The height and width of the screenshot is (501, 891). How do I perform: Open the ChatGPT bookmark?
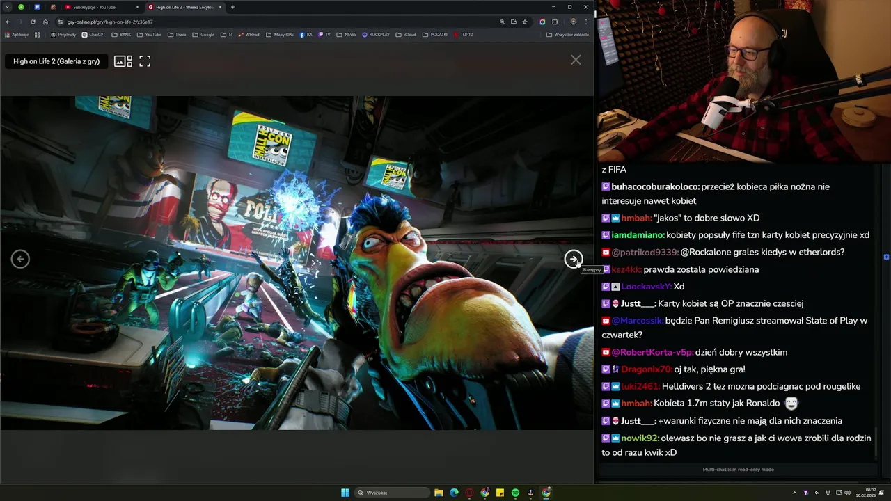pos(93,34)
